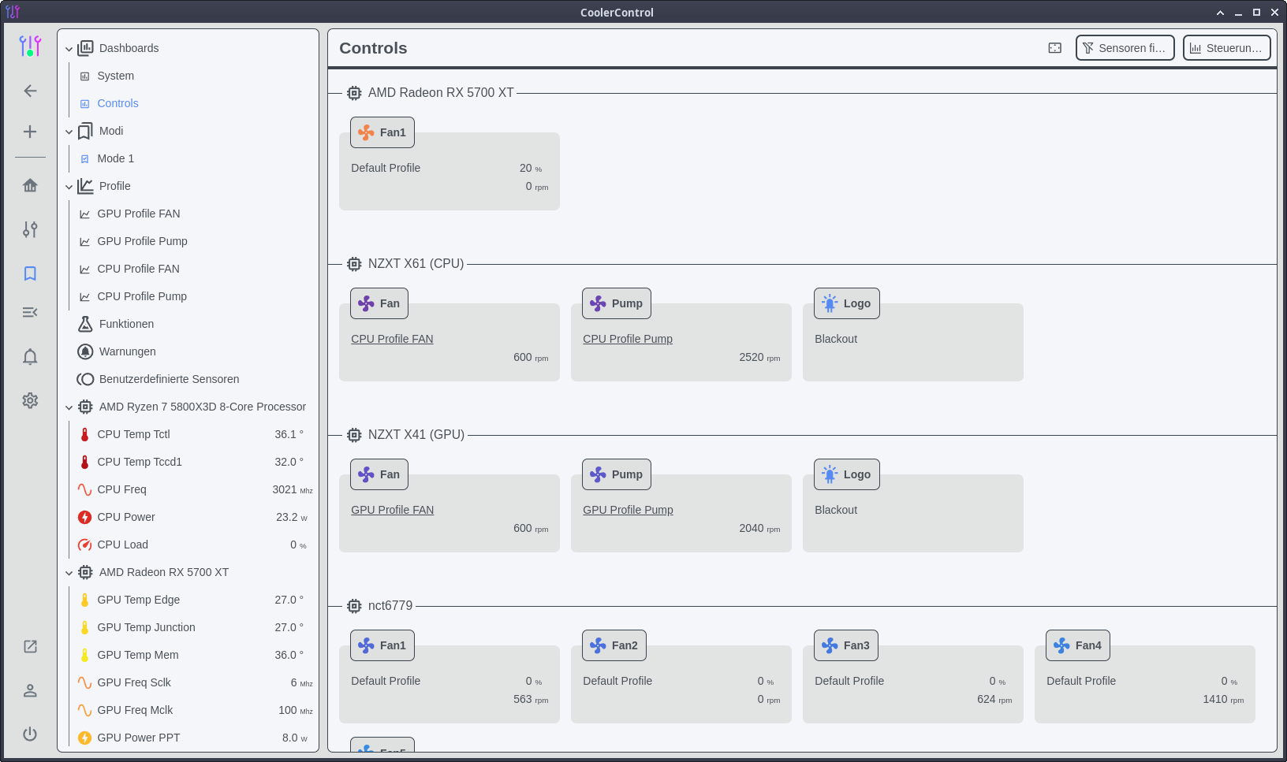Click the Fan2 chip under nct6779
Viewport: 1287px width, 762px height.
614,645
